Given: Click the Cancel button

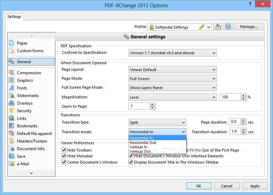Looking at the screenshot, I should (x=227, y=186).
